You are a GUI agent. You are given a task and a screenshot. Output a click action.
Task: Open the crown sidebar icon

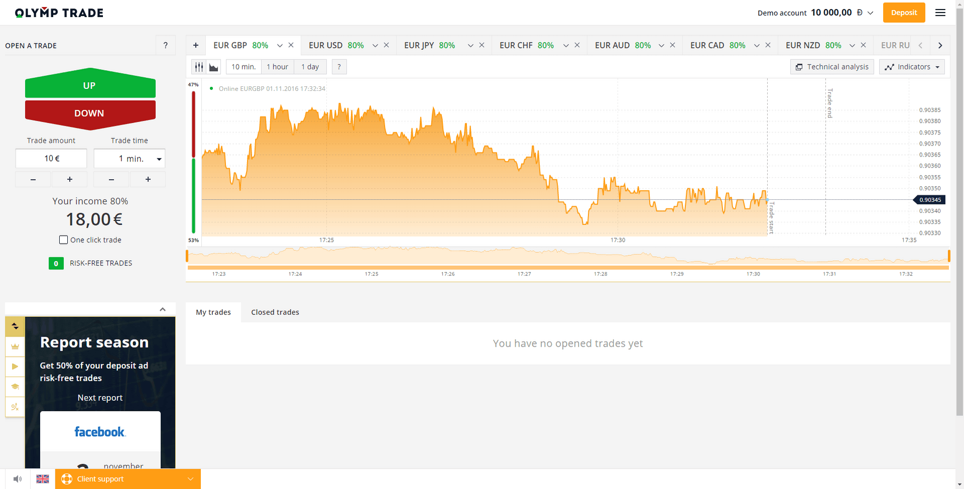[x=15, y=346]
